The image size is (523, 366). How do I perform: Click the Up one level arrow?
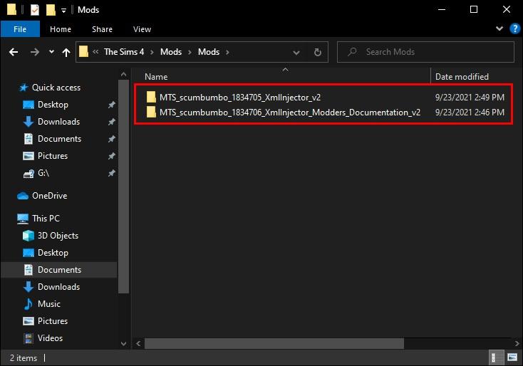click(66, 52)
